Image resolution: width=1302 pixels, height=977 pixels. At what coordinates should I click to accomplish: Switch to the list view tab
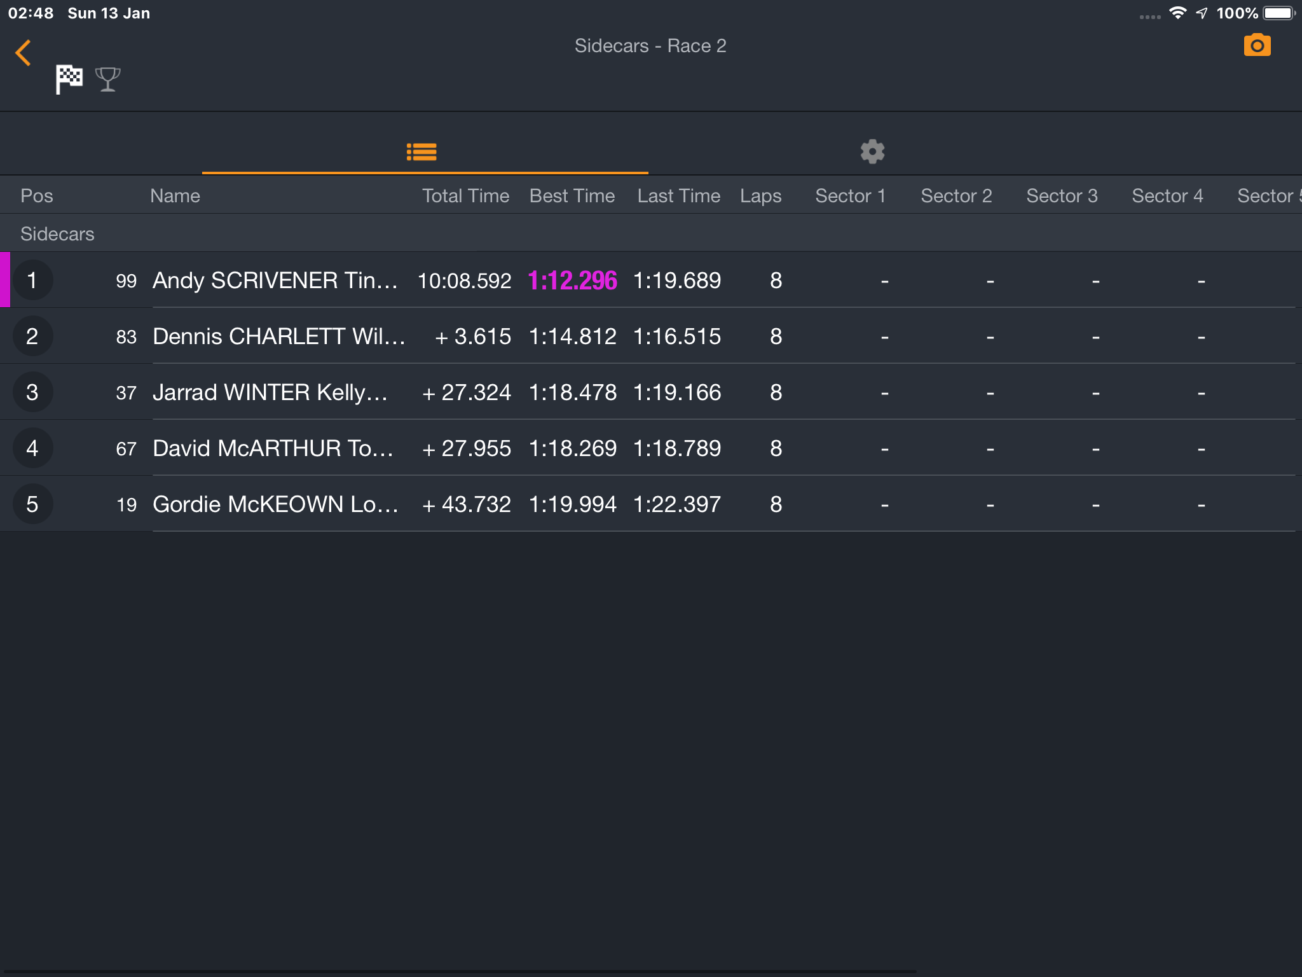[x=422, y=152]
